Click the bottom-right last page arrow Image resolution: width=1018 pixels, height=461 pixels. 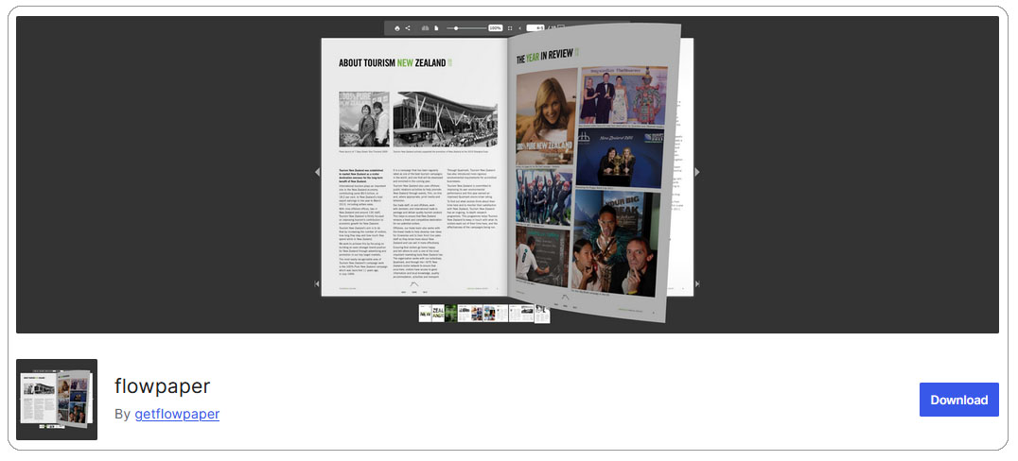click(x=697, y=283)
